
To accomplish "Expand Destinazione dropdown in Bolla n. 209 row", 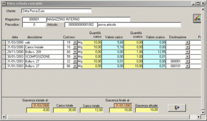I will click(x=187, y=52).
